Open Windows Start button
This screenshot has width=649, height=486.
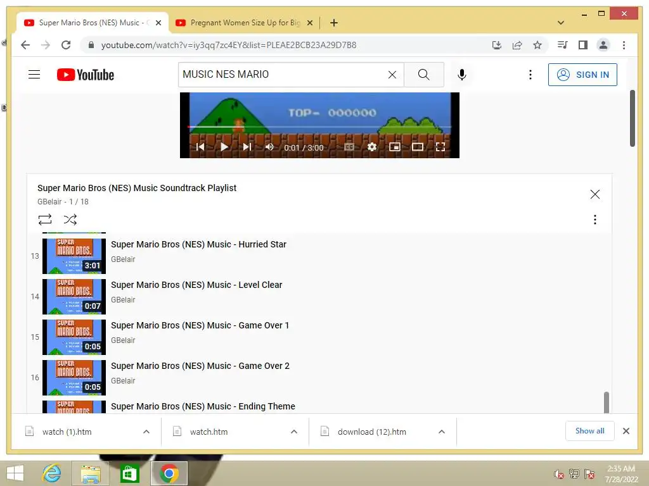(15, 473)
